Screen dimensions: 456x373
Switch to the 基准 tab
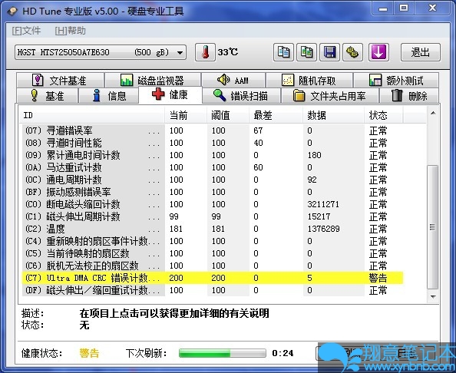pyautogui.click(x=47, y=96)
